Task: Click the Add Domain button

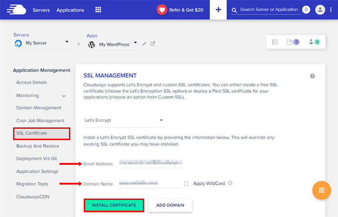Action: click(170, 205)
